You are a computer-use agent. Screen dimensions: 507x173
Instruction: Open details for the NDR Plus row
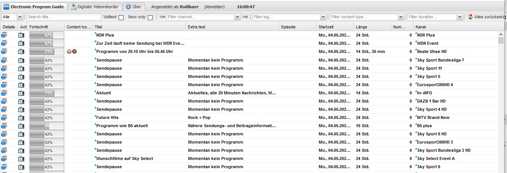4,35
